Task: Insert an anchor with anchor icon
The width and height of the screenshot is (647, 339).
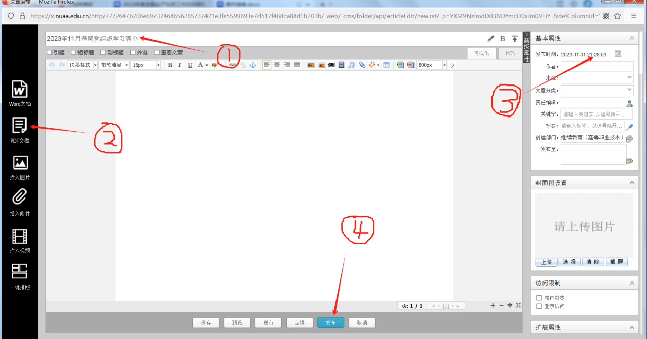Action: tap(252, 65)
